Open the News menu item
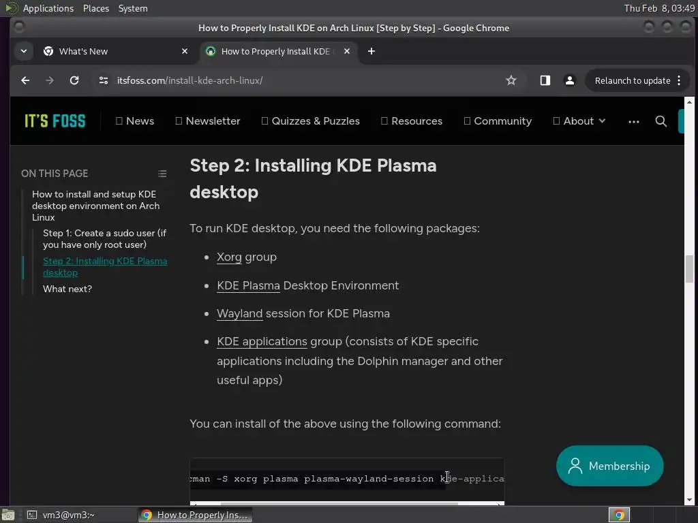 coord(135,121)
